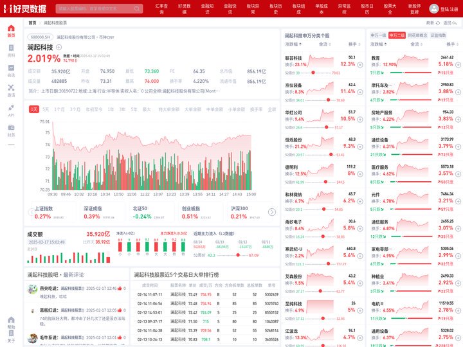Click plus icon on 通信设备 sector row

click(458, 147)
